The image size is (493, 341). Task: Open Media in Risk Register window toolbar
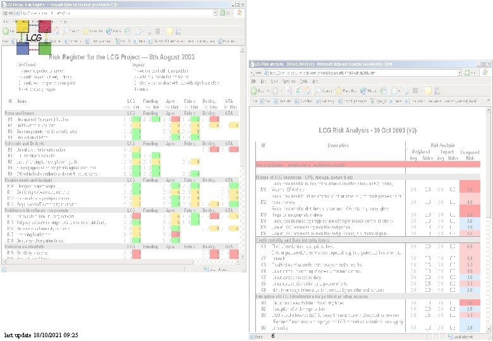113,31
